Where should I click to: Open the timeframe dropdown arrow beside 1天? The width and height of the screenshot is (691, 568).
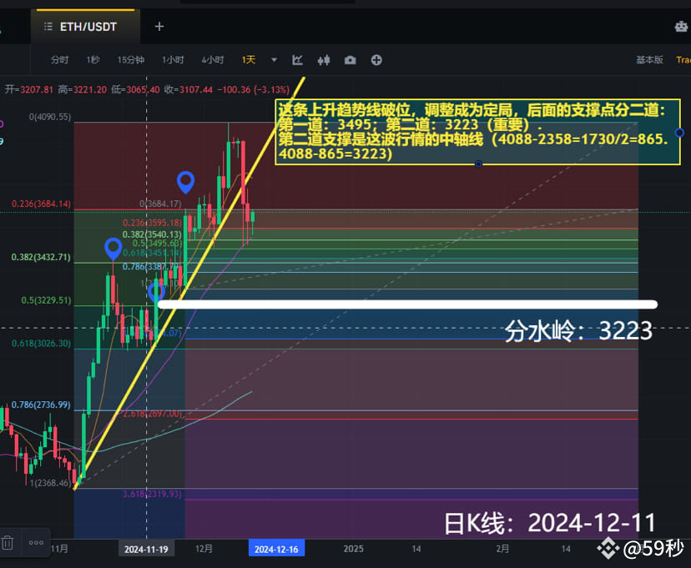[274, 60]
